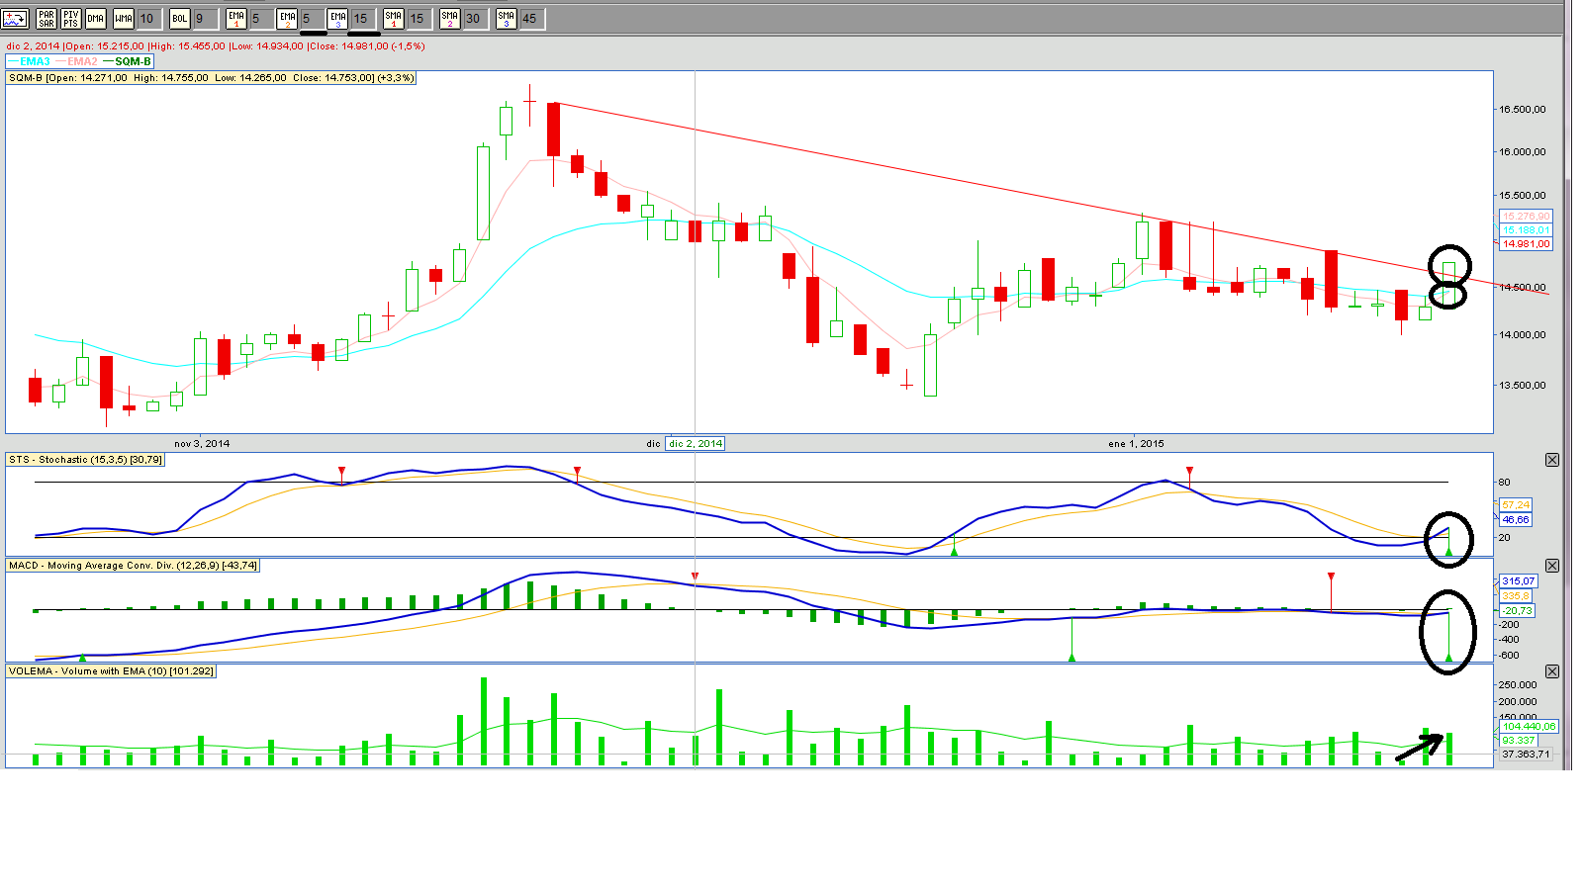
Task: Click the BOL period field showing 9
Action: click(205, 19)
